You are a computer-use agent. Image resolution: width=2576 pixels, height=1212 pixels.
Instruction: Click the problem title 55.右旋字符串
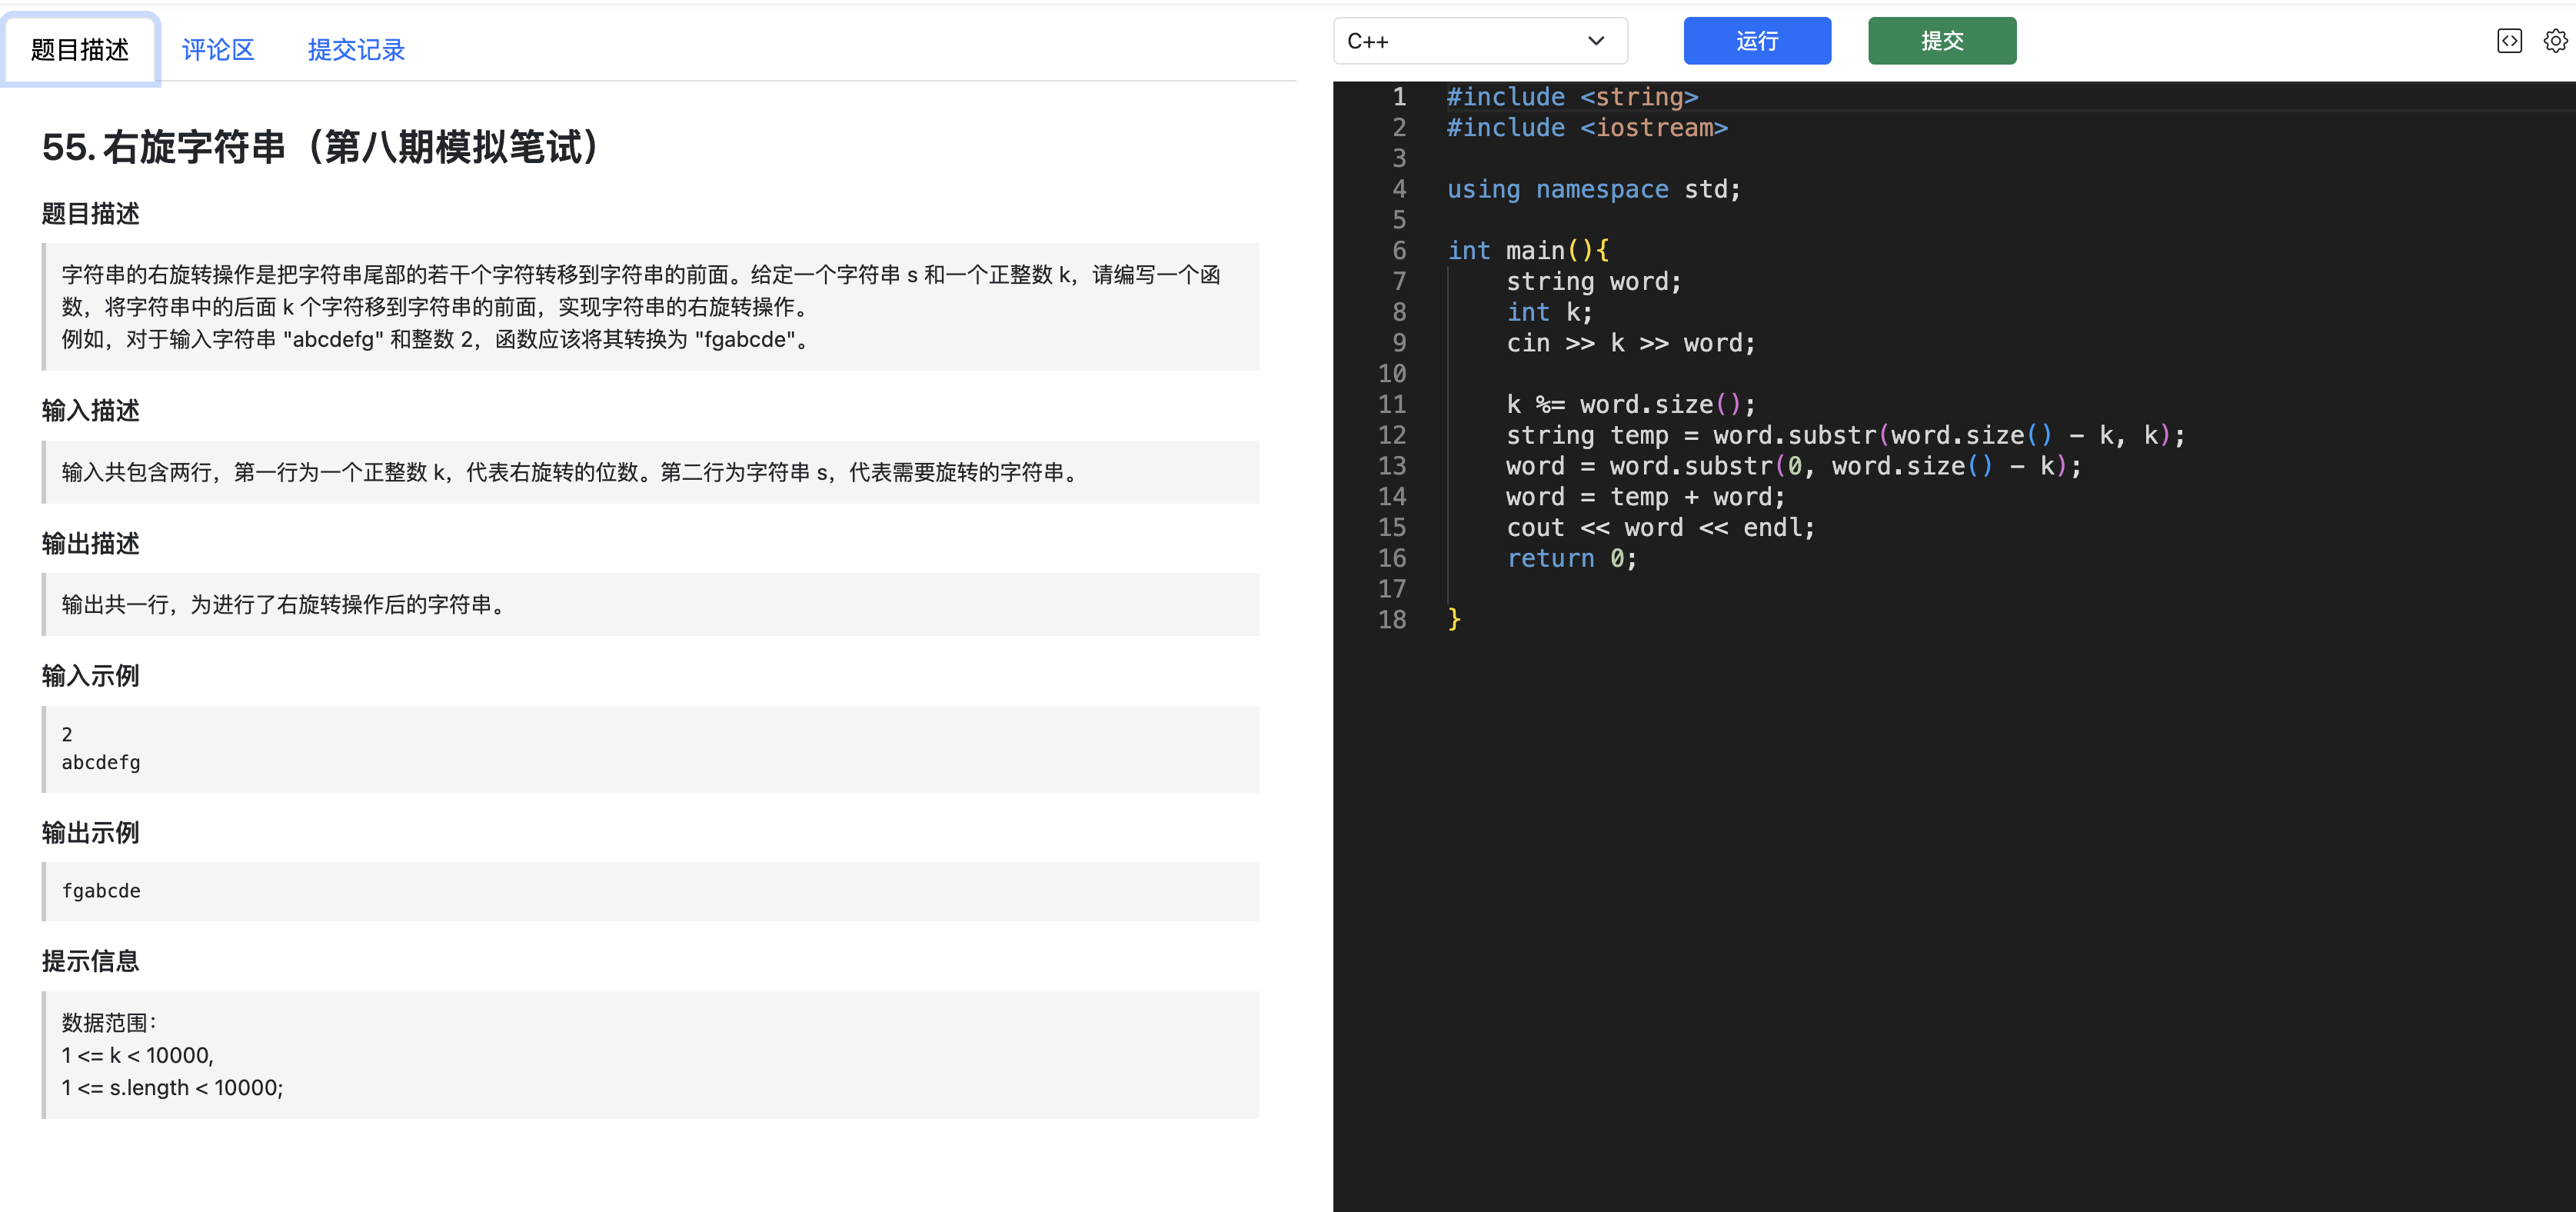pyautogui.click(x=320, y=147)
